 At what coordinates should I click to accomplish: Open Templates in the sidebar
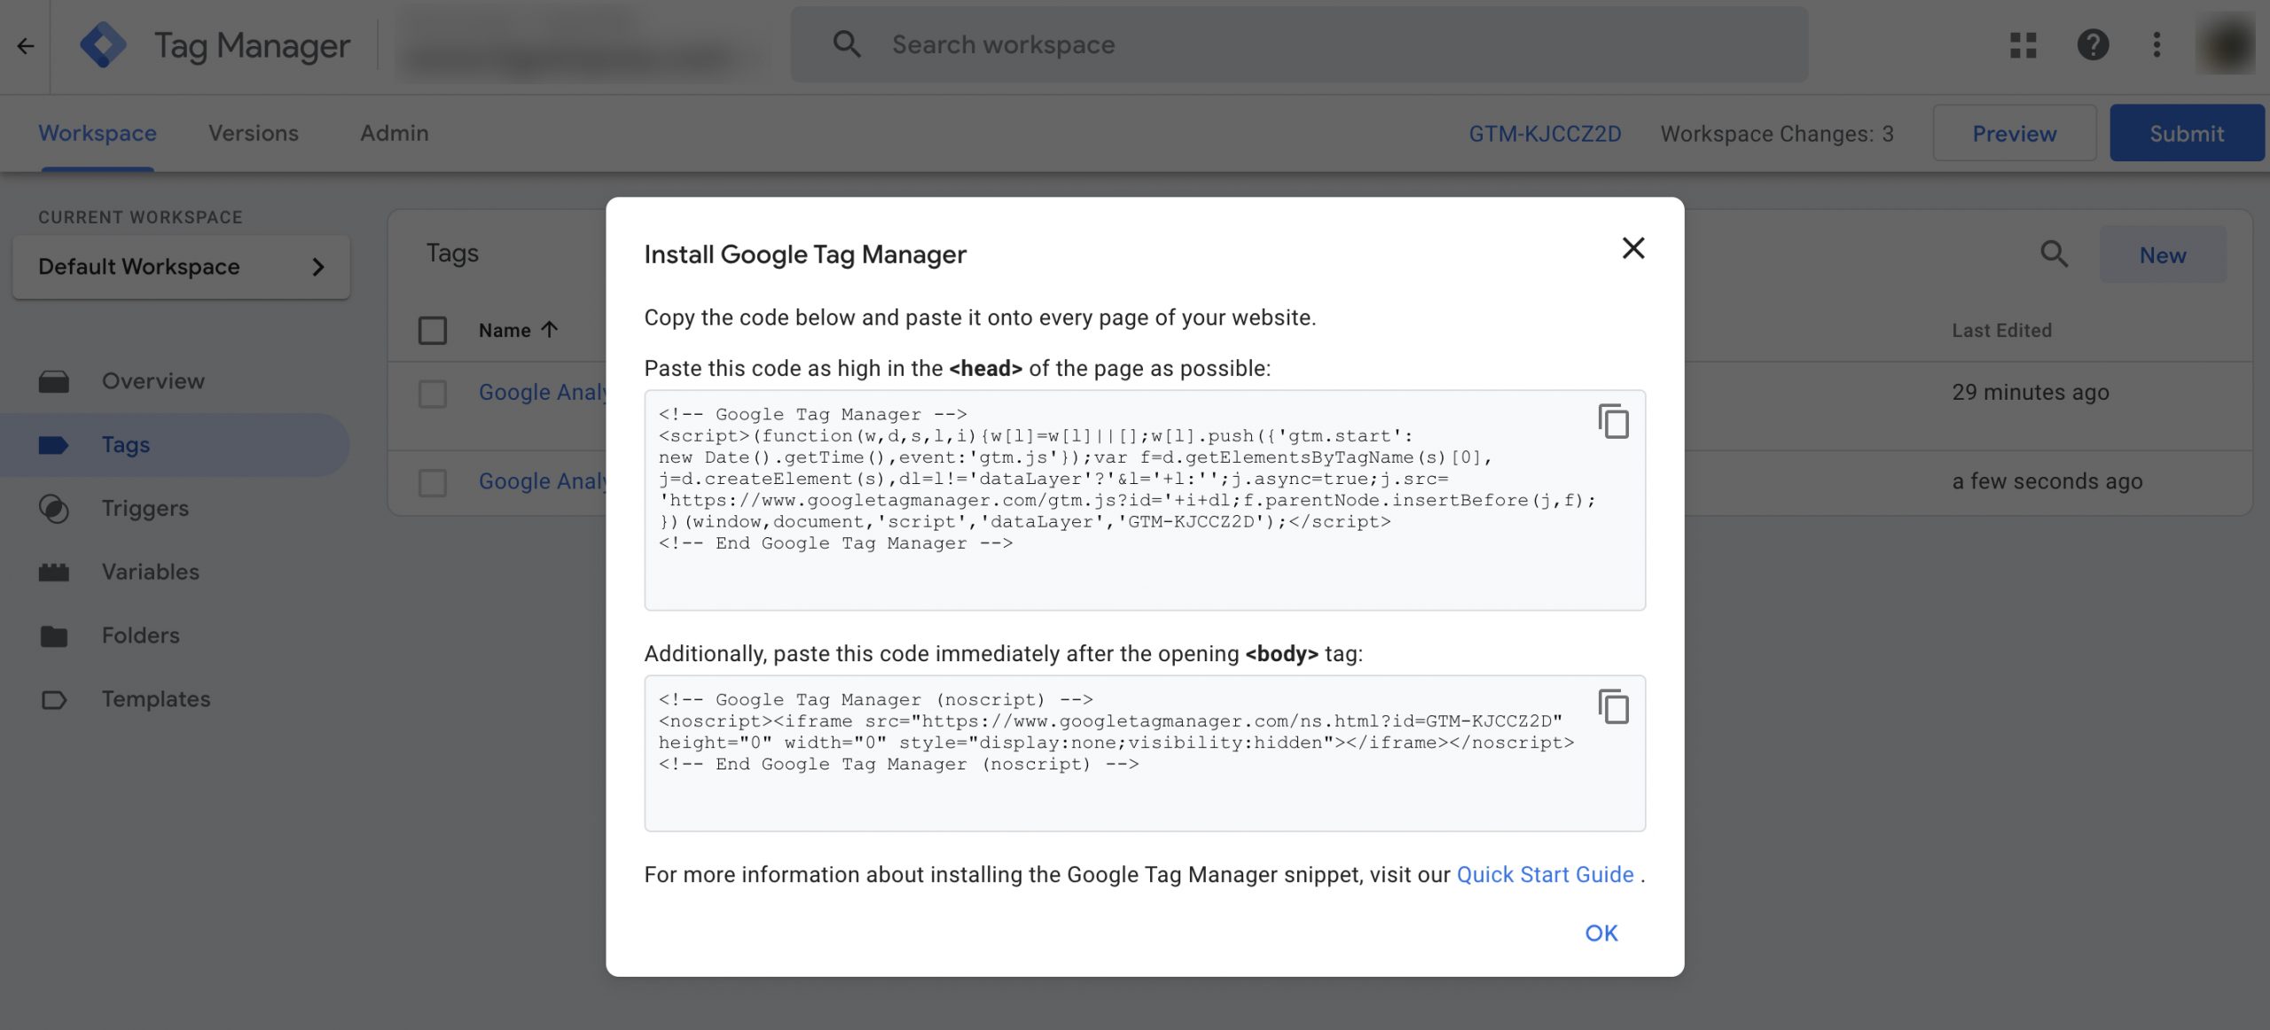tap(156, 699)
